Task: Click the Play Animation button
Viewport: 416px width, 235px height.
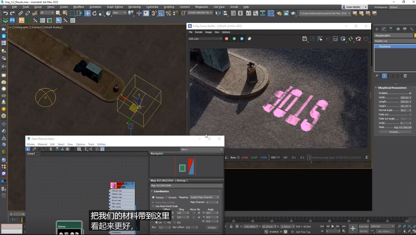Action: click(333, 226)
